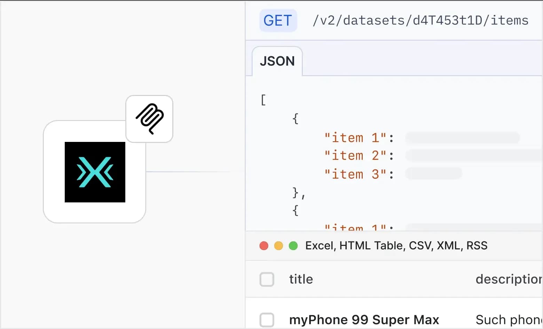Switch to the JSON tab
This screenshot has width=543, height=329.
(x=277, y=61)
